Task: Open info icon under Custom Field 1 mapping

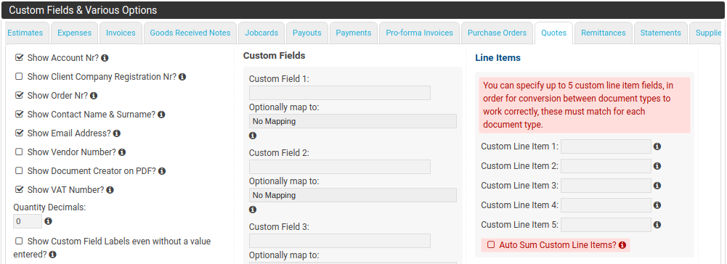Action: [253, 136]
